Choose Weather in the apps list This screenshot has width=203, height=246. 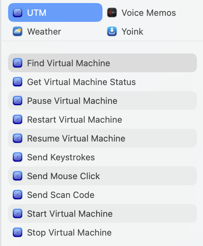point(44,32)
